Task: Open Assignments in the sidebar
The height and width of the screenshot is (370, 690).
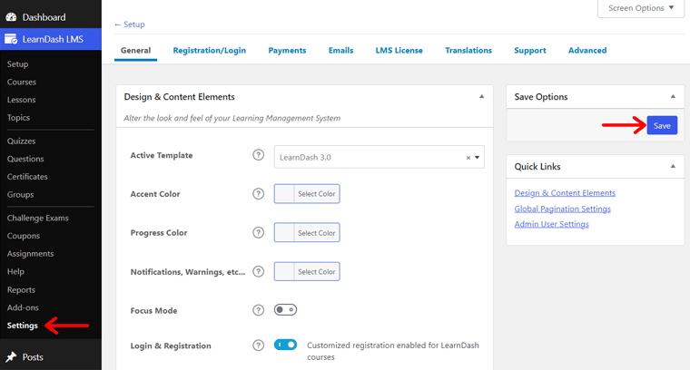Action: point(30,254)
